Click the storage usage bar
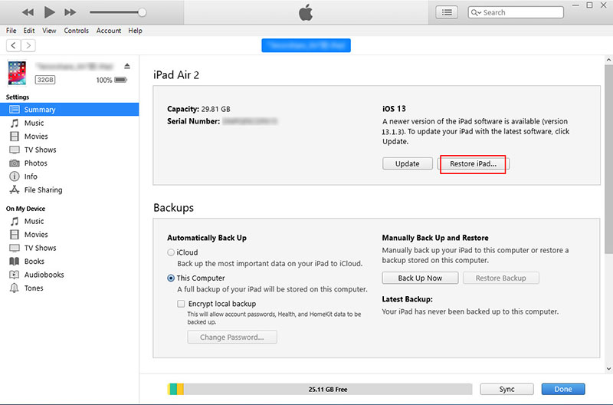The height and width of the screenshot is (405, 613). point(320,389)
